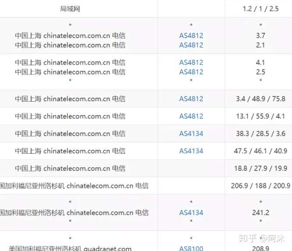Select 中国上海 chinatelecom location in the 4.1 latency line
This screenshot has height=251, width=292.
pyautogui.click(x=70, y=63)
